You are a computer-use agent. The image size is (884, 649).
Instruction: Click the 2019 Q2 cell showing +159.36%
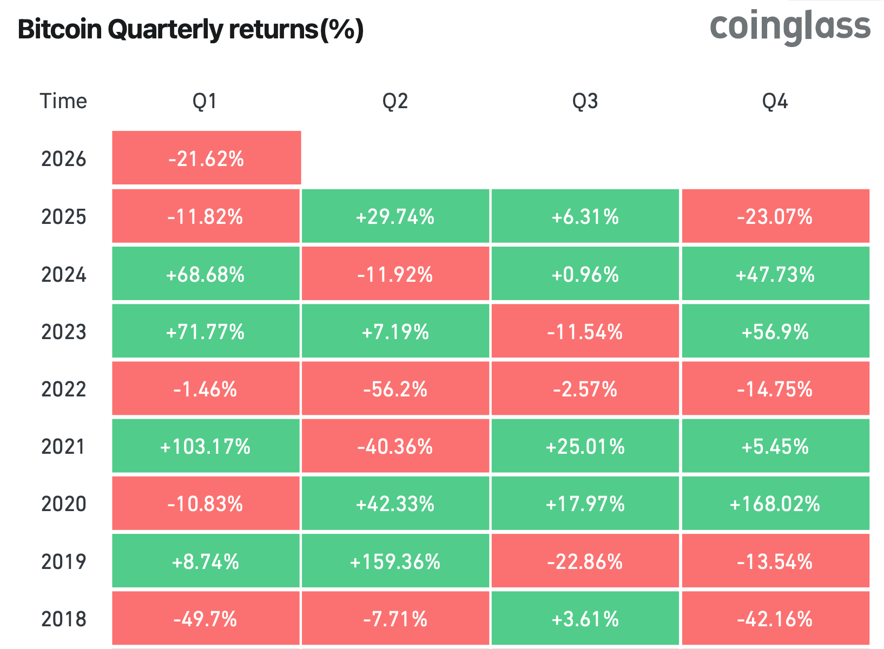395,561
